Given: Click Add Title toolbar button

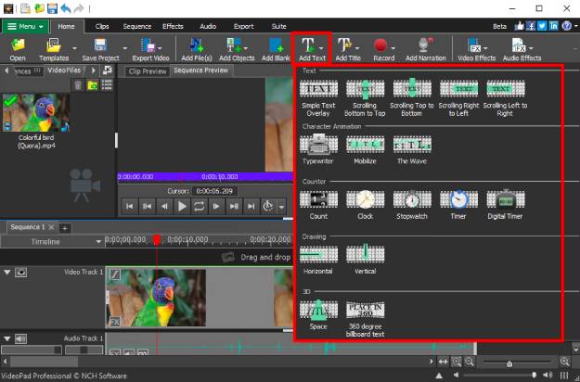Looking at the screenshot, I should (x=348, y=49).
